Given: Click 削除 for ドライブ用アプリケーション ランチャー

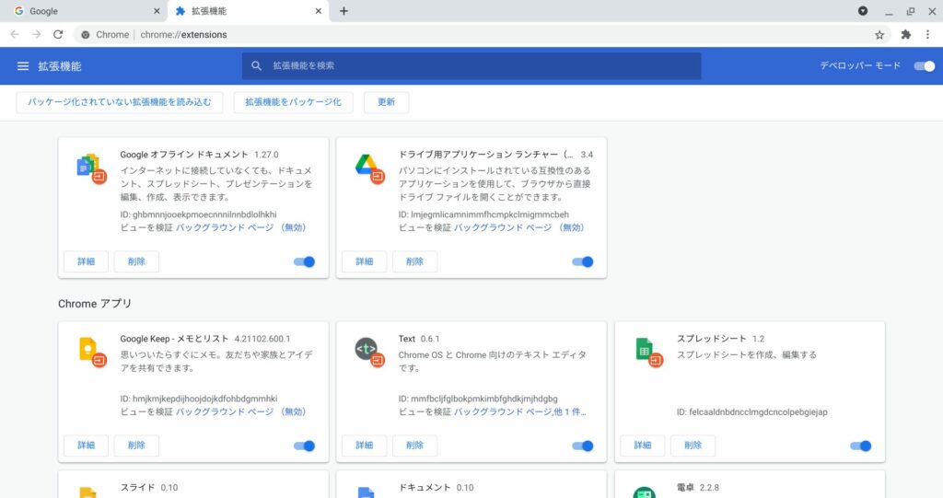Looking at the screenshot, I should tap(415, 261).
